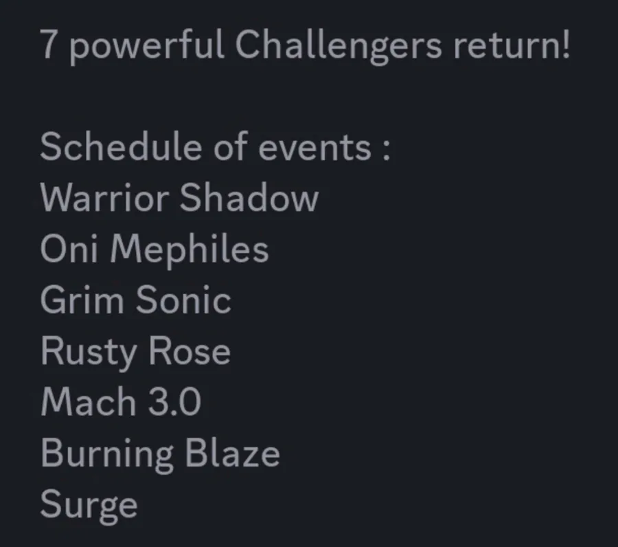The width and height of the screenshot is (618, 547).
Task: Click the number "7" starting the headline
Action: click(47, 45)
